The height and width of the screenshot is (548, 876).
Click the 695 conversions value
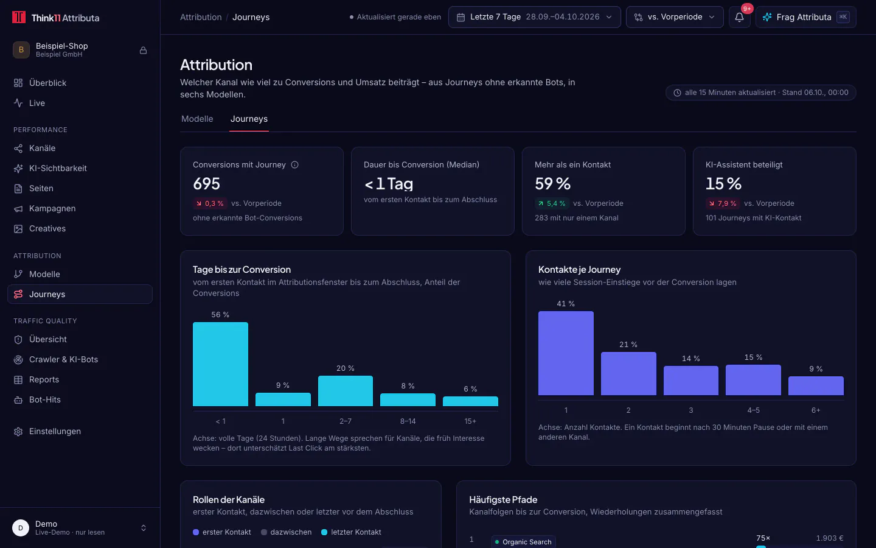point(207,183)
